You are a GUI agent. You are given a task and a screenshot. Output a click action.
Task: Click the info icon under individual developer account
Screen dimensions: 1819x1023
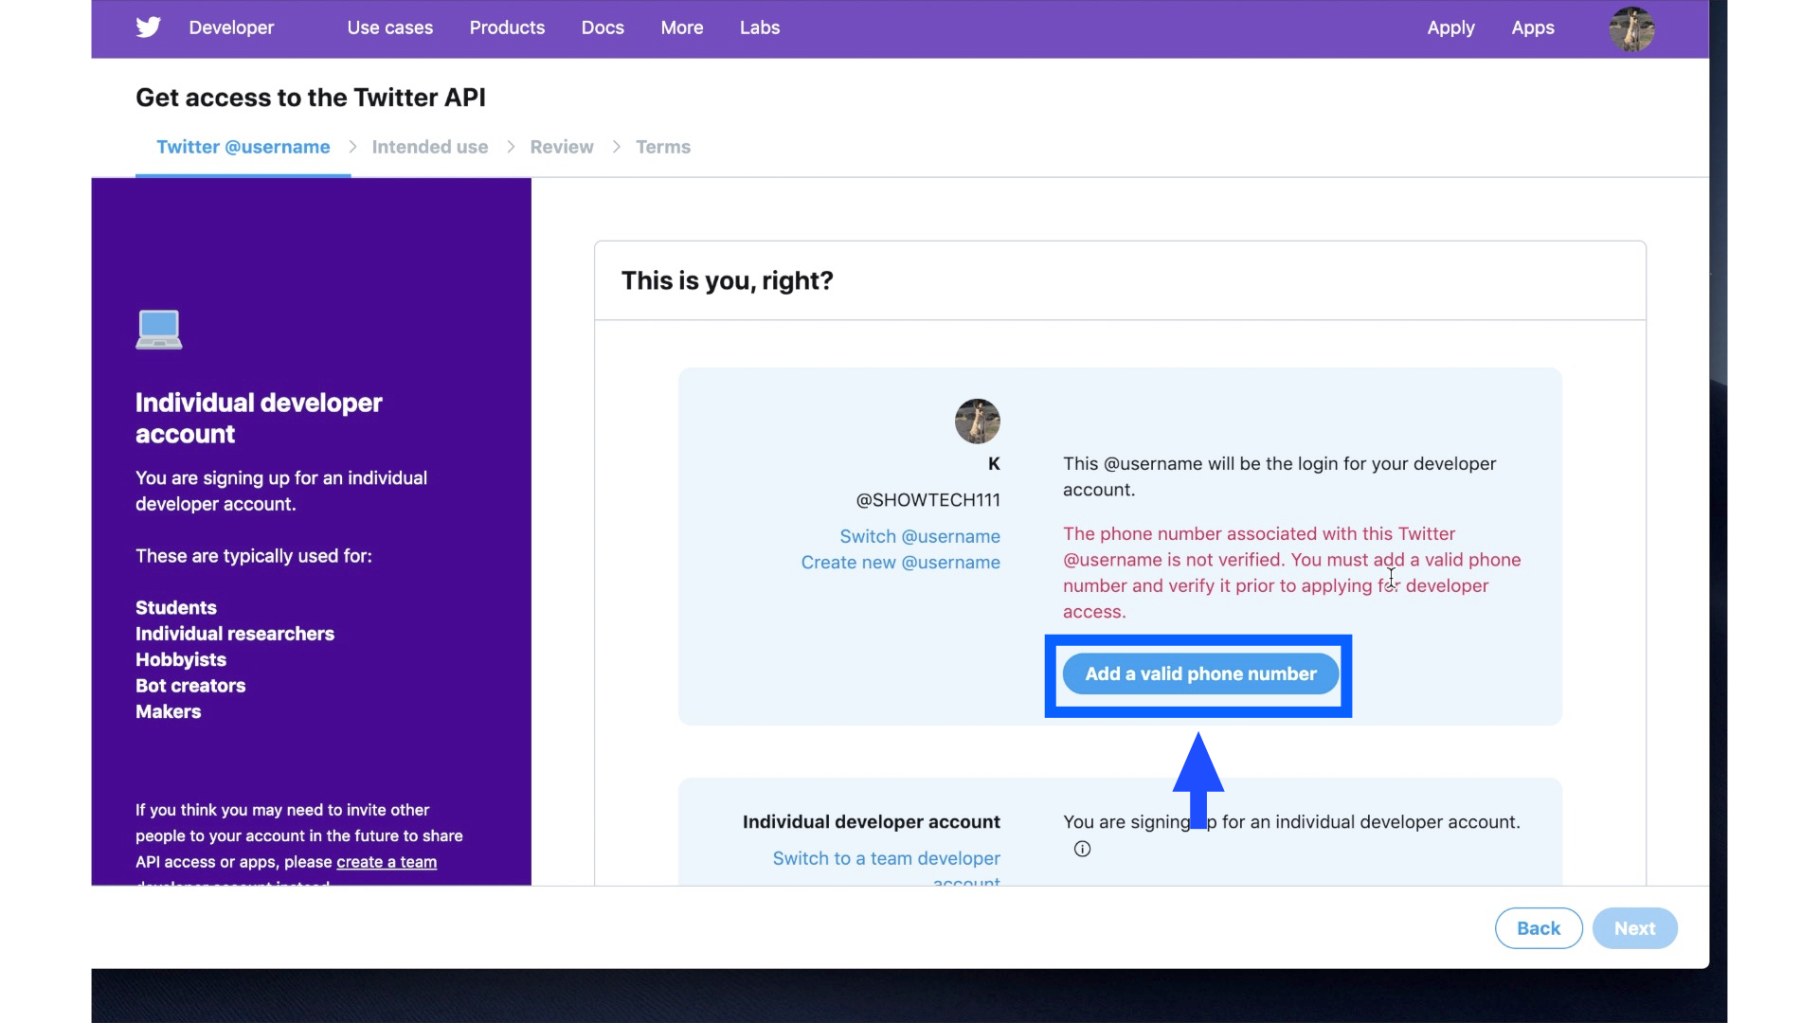pyautogui.click(x=1082, y=849)
